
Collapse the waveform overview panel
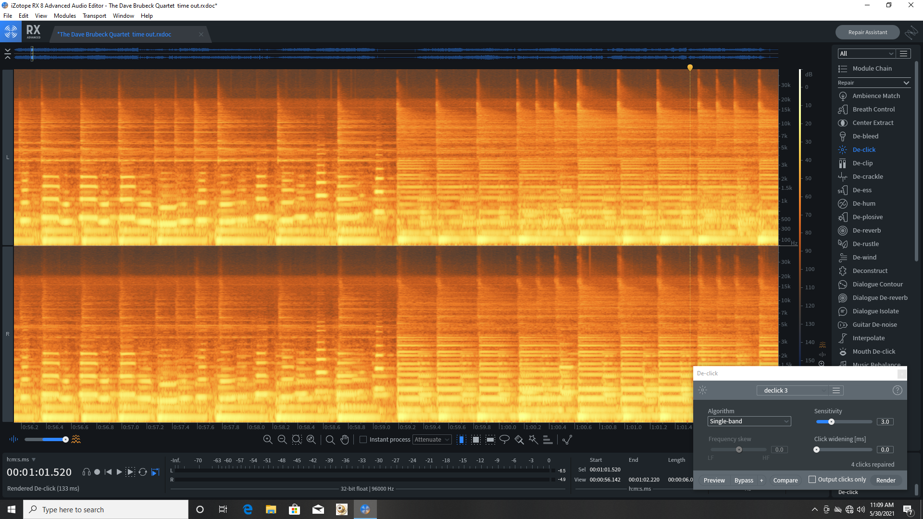coord(8,53)
